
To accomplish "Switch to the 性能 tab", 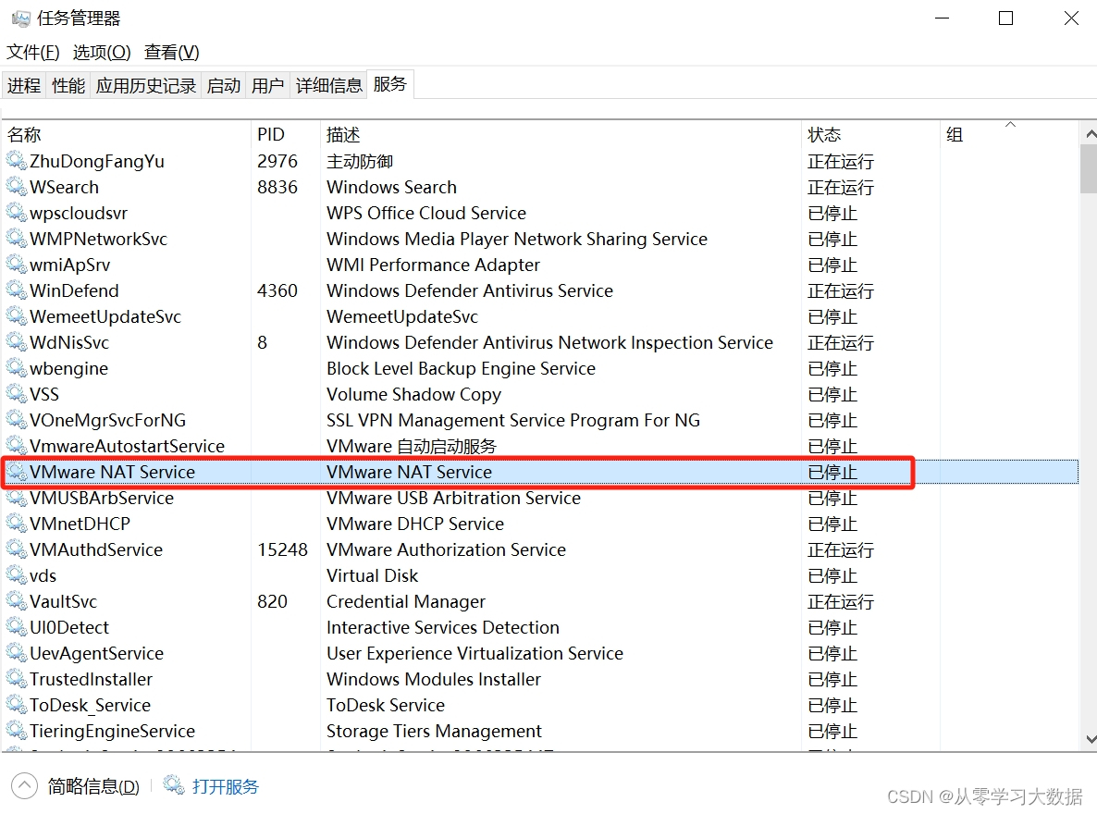I will (68, 85).
